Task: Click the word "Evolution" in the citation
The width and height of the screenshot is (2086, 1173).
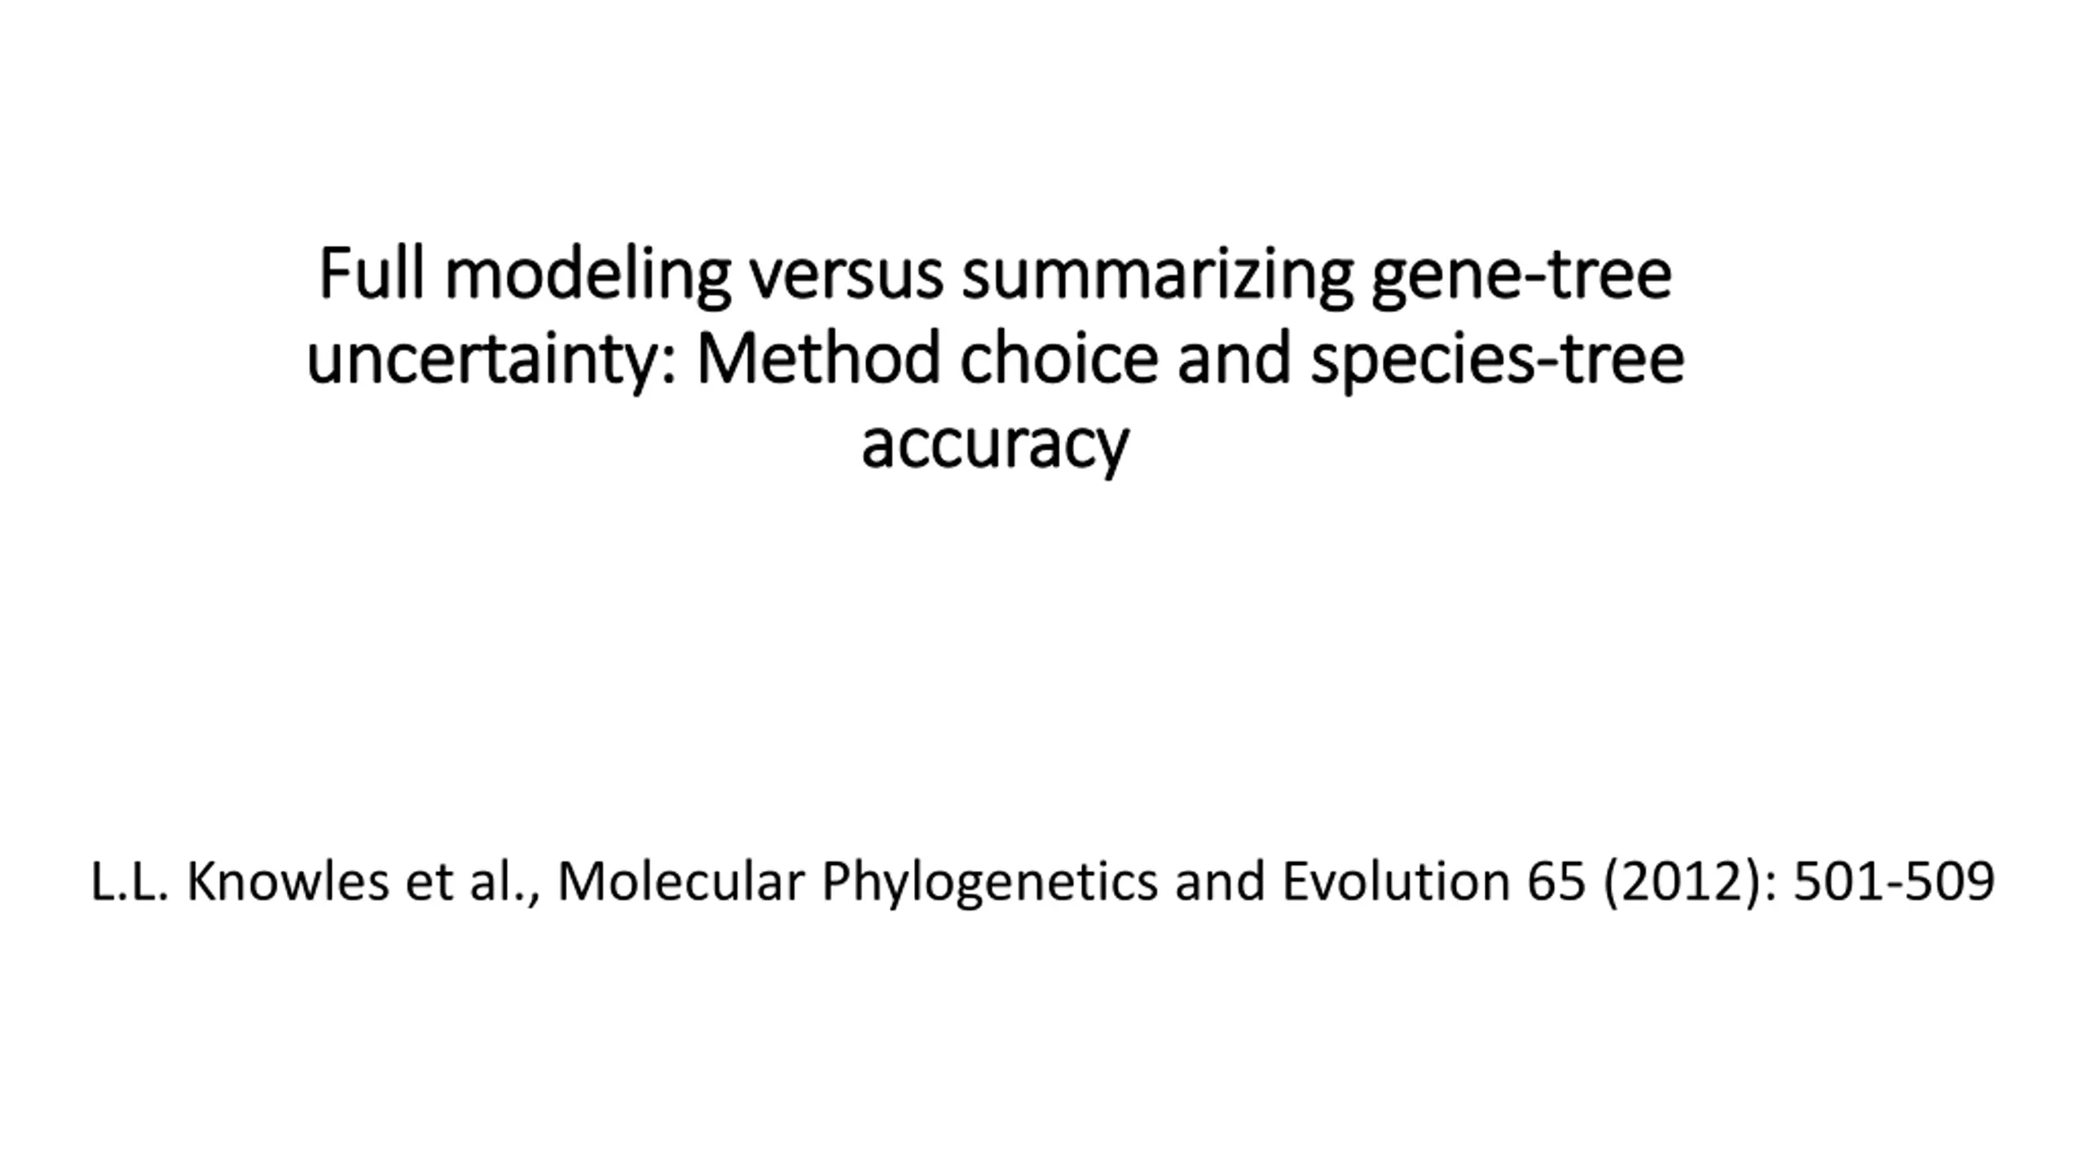Action: point(1396,881)
